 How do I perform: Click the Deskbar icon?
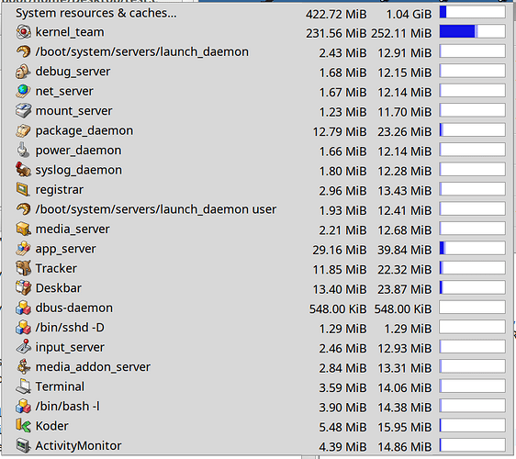[23, 288]
